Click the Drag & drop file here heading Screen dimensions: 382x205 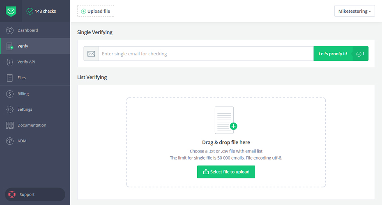(226, 143)
